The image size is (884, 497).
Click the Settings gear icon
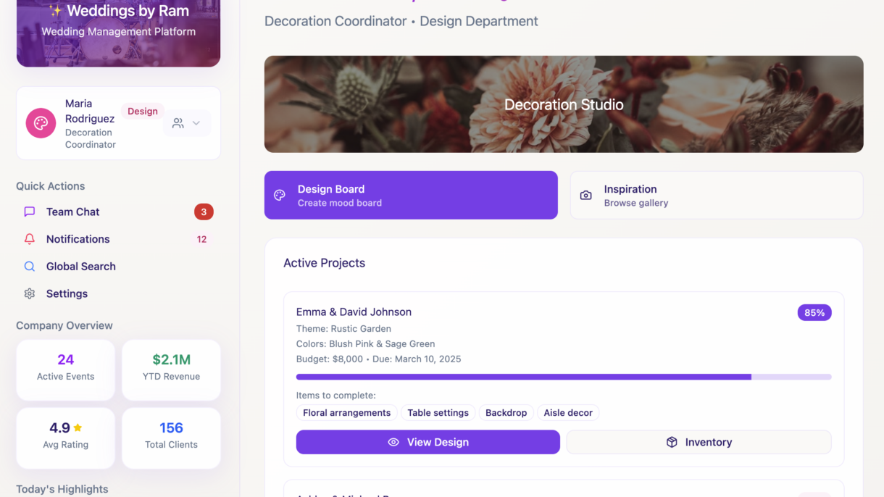tap(30, 293)
